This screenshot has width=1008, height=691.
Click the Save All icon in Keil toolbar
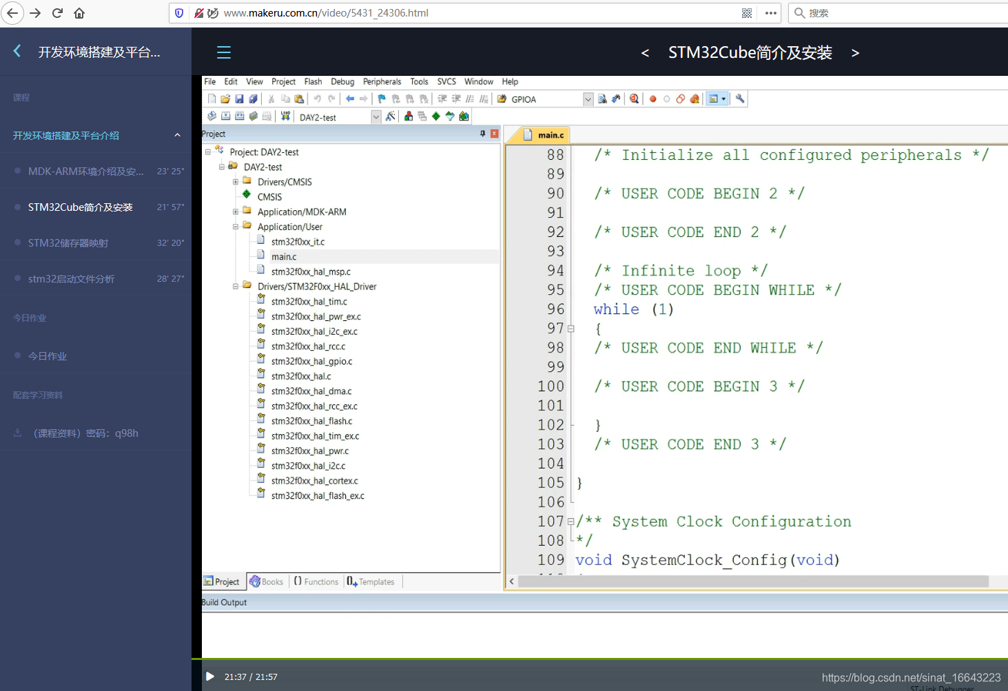pos(253,99)
